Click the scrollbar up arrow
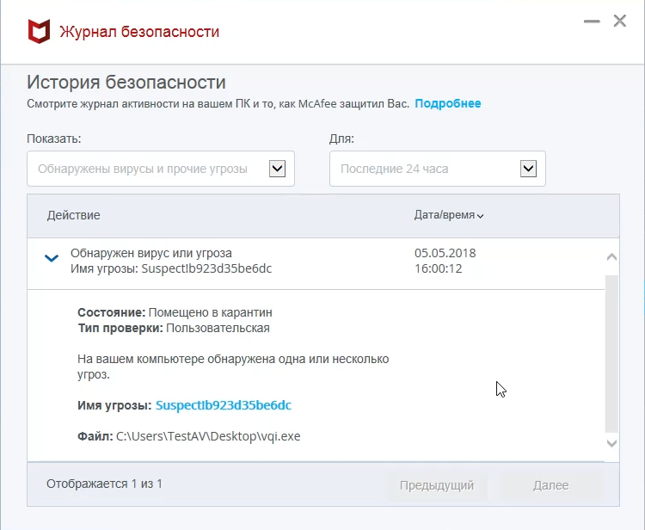Screen dimensions: 645x530 (x=611, y=257)
